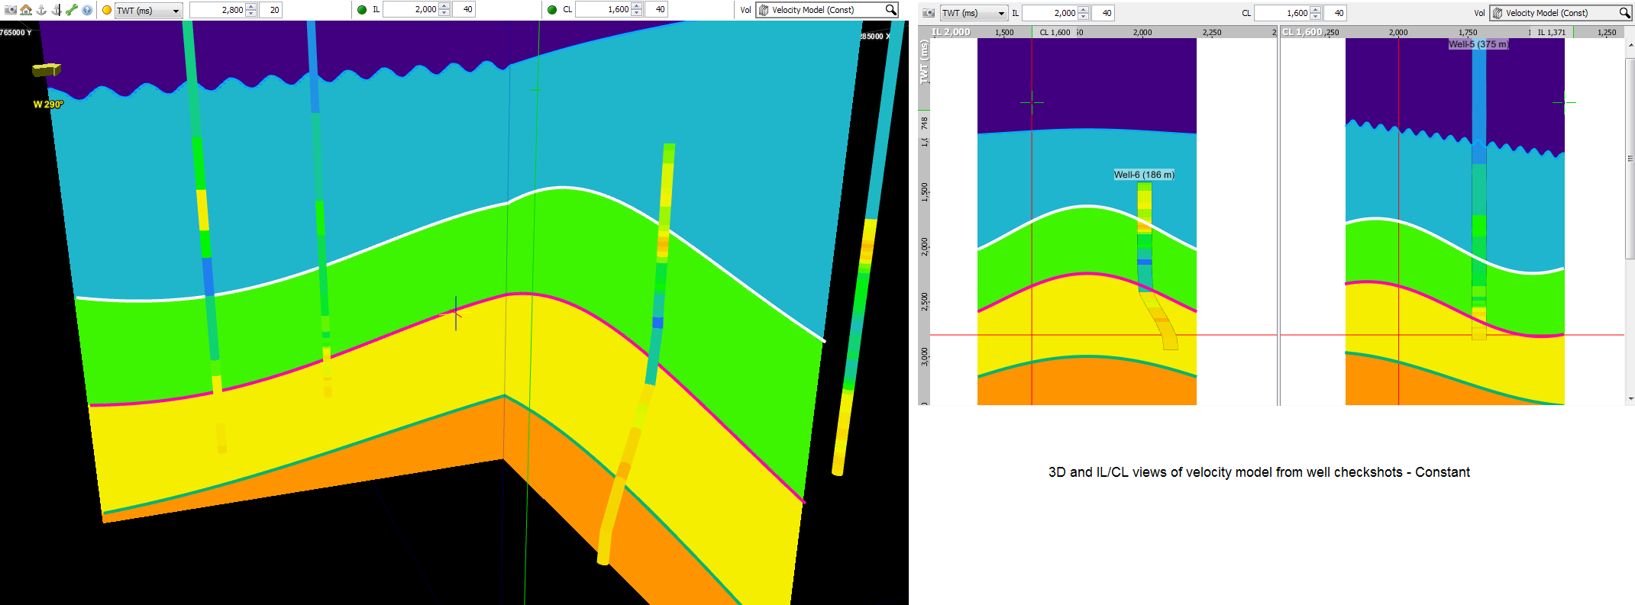Click the camera icon in IL/CL view toolbar

tap(928, 13)
